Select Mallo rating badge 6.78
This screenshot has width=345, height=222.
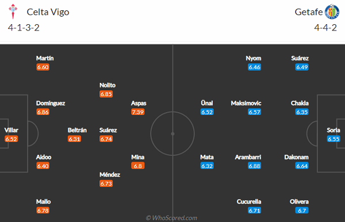point(43,210)
